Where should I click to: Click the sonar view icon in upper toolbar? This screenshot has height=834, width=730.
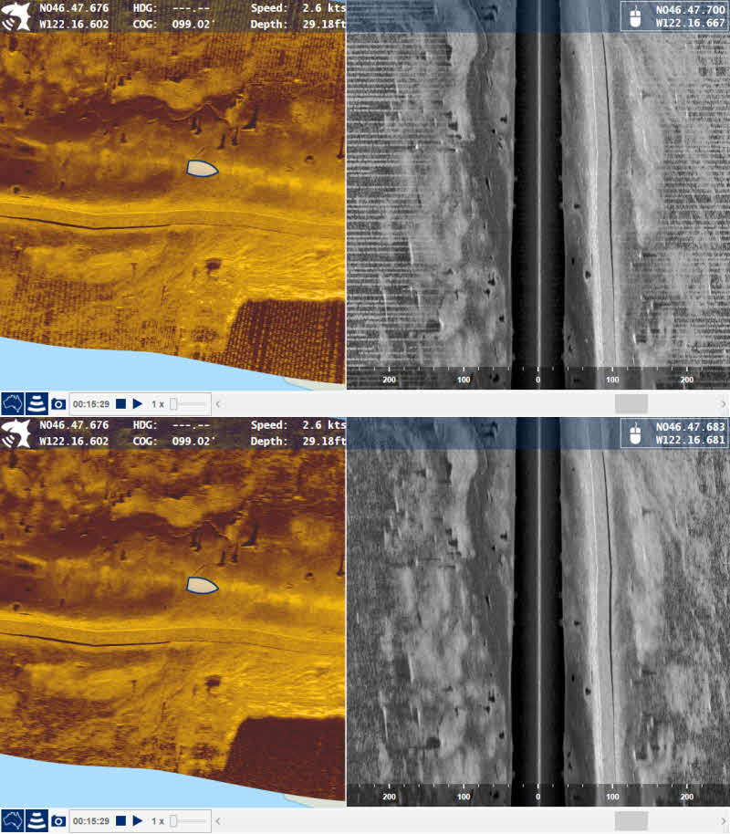coord(36,403)
